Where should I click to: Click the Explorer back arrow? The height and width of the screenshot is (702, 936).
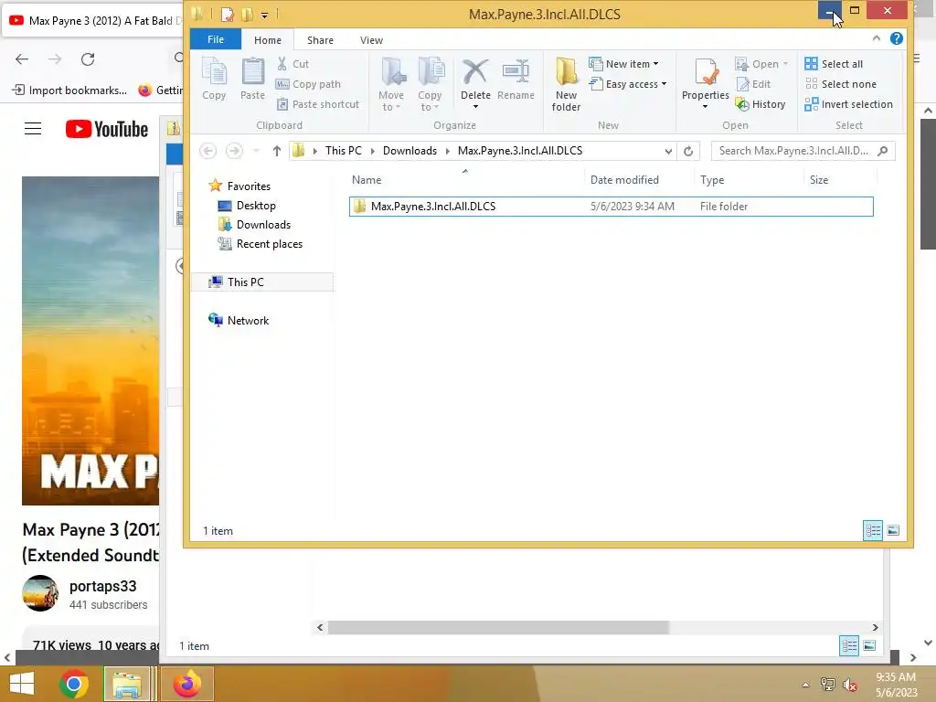[x=207, y=151]
